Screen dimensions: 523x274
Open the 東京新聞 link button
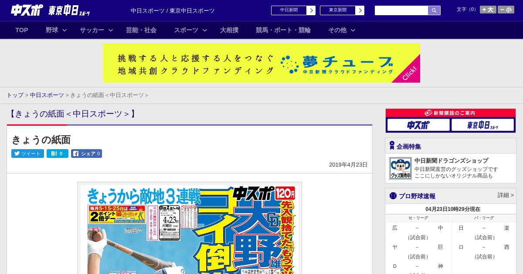tap(338, 10)
